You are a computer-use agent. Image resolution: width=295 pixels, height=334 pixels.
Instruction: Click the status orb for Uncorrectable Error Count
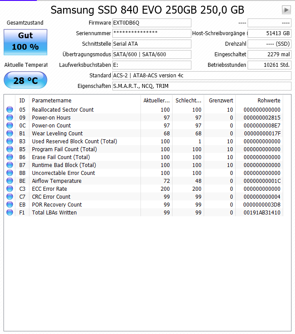(x=10, y=173)
